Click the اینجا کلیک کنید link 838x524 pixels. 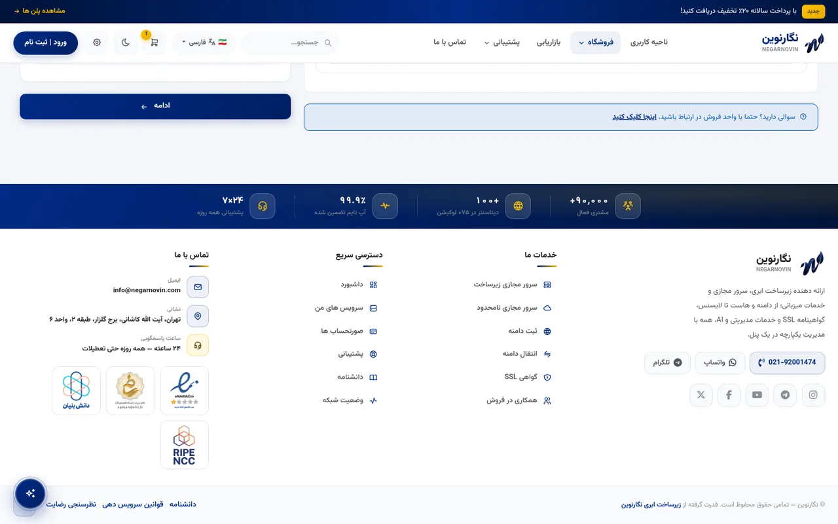[634, 117]
